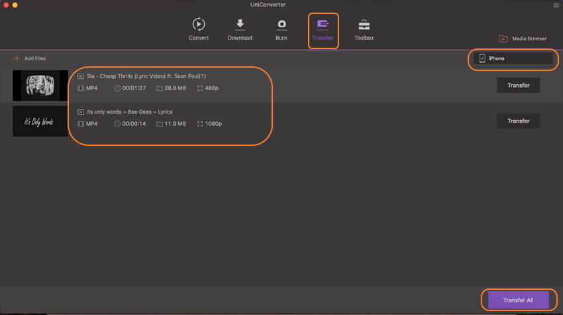This screenshot has width=563, height=315.
Task: Open the Toolbox section icon
Action: [364, 25]
